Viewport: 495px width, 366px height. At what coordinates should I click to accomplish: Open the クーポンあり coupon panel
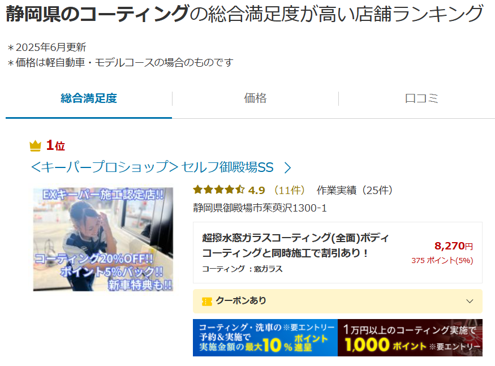338,301
